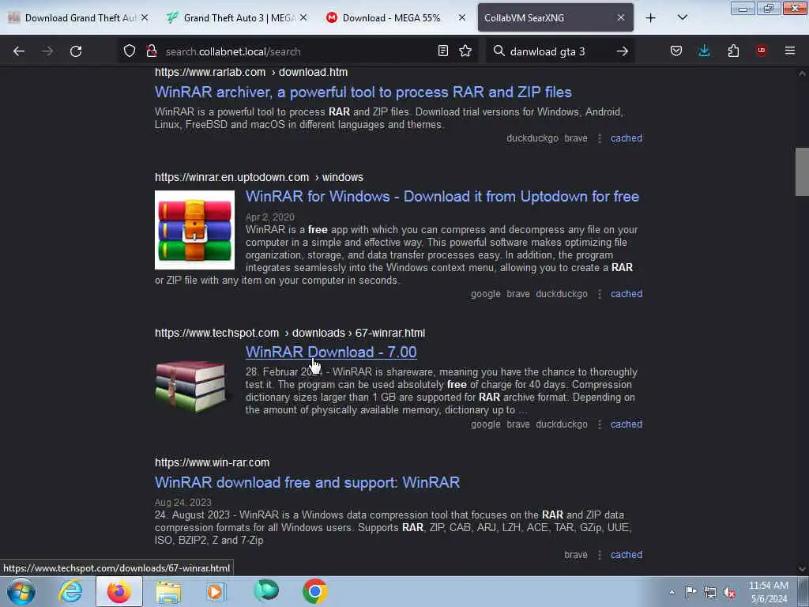
Task: Click the insecure connection padlock icon
Action: (x=151, y=51)
